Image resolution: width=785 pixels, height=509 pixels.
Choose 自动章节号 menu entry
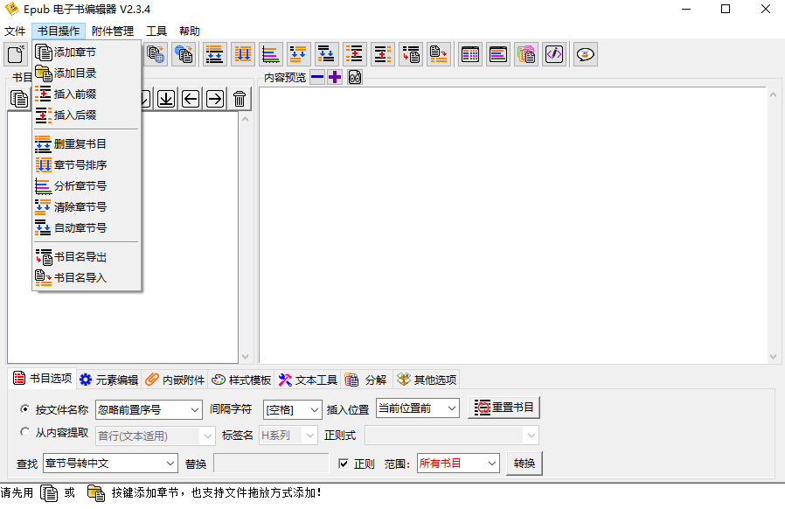(87, 228)
